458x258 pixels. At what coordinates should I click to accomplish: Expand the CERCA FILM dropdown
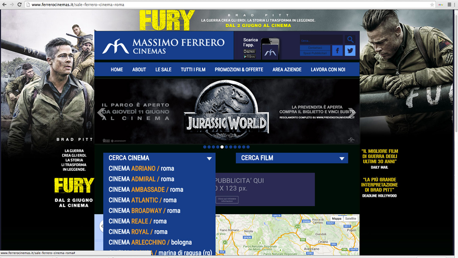(x=292, y=158)
